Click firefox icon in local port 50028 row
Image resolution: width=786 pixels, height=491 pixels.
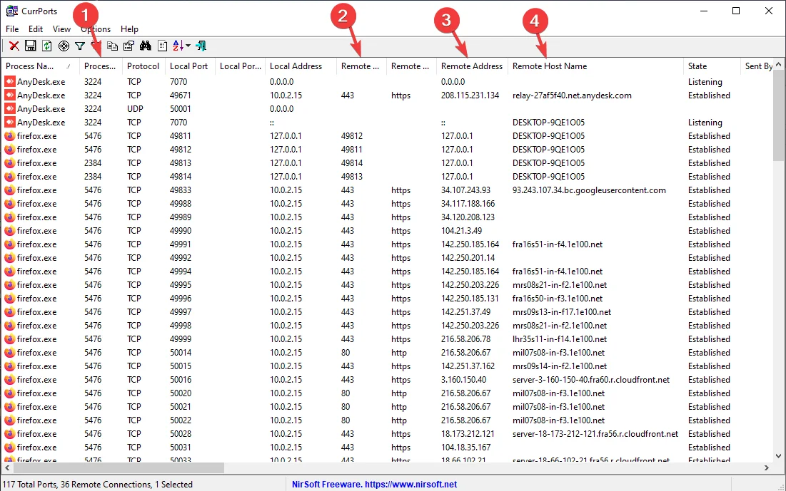[x=9, y=434]
